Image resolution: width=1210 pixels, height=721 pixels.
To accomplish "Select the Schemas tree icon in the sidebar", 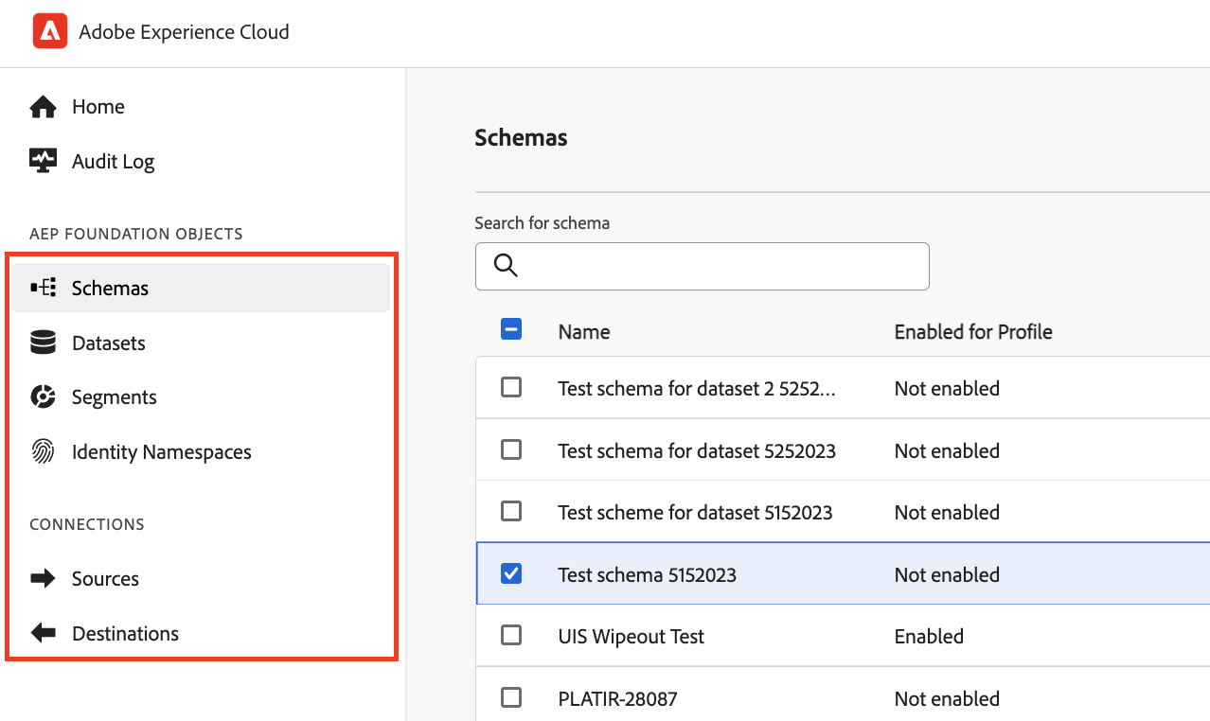I will coord(43,288).
